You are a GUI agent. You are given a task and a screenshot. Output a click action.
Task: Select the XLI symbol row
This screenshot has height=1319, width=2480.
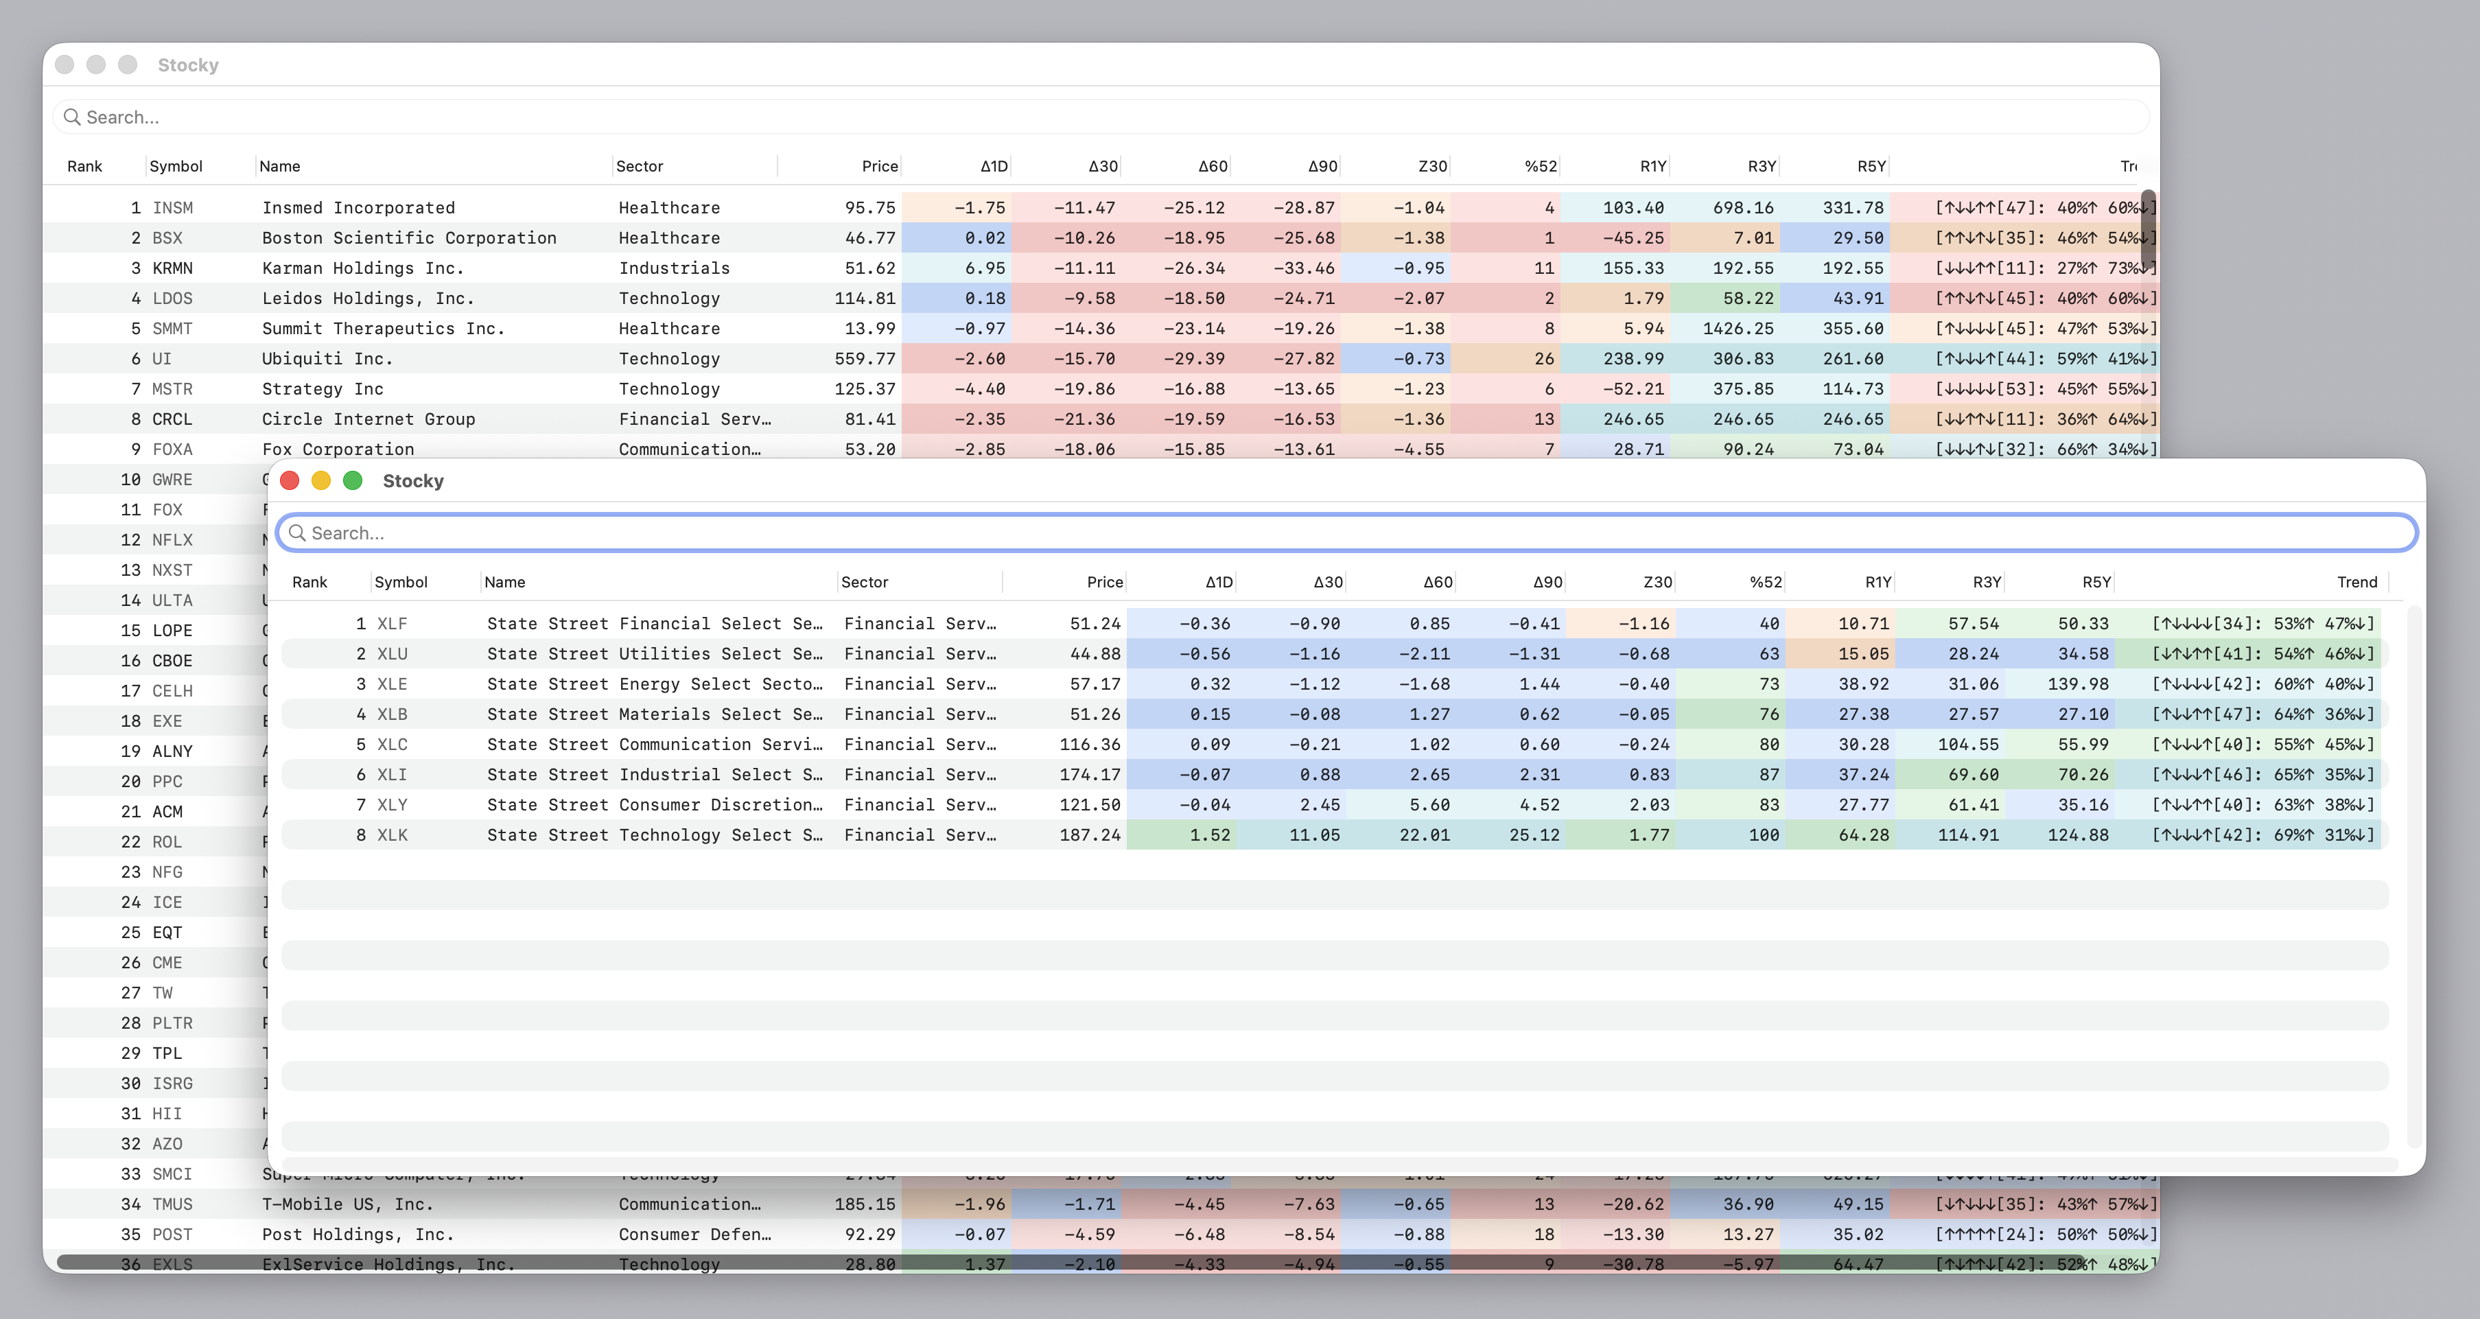[x=1334, y=774]
